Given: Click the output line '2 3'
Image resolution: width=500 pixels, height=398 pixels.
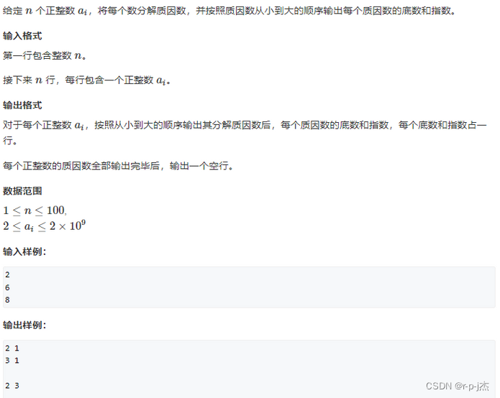Looking at the screenshot, I should tap(12, 386).
